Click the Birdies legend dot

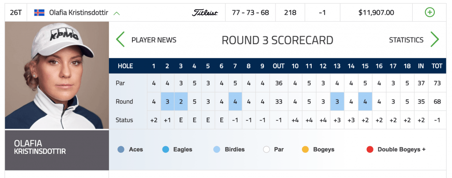(x=217, y=149)
